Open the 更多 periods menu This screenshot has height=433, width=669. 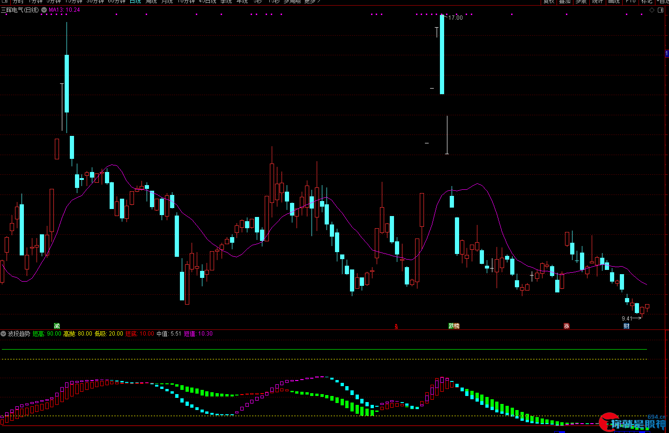click(x=312, y=1)
